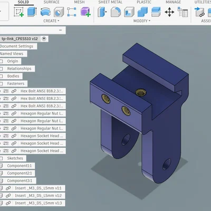Viewport: 211px width, 211px height.
Task: Click the left brass insert on front face
Action: point(106,98)
